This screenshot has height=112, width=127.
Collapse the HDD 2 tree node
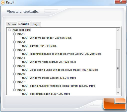click(14, 42)
